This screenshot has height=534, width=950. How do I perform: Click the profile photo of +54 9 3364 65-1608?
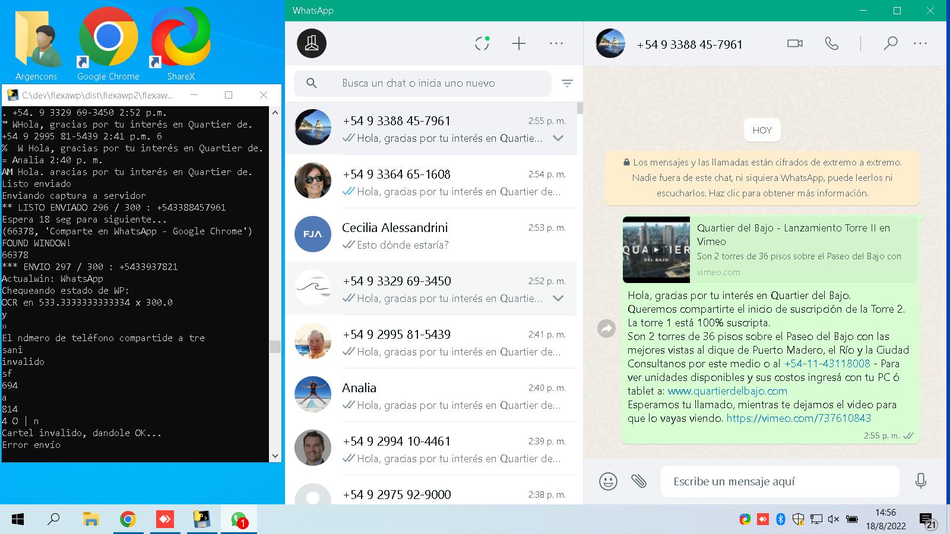coord(313,181)
